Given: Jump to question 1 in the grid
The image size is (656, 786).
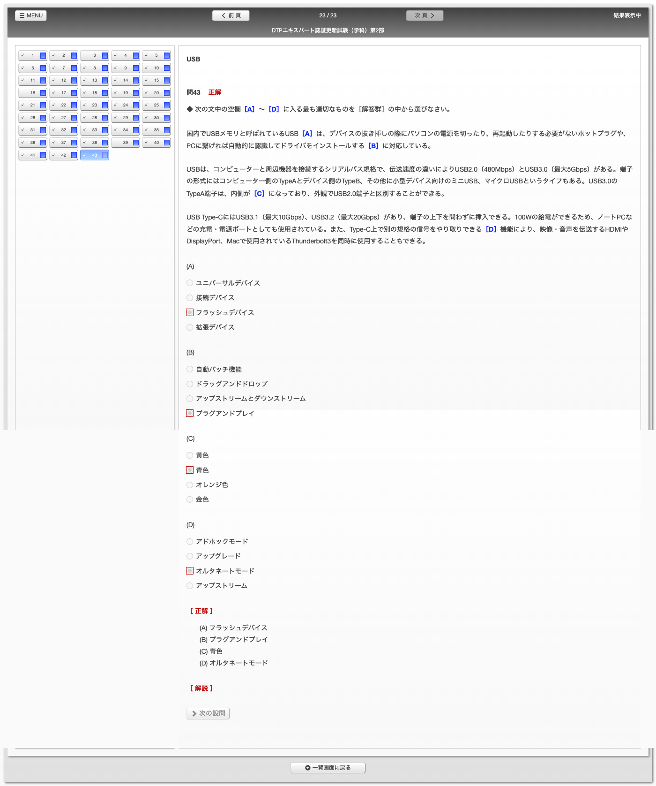Looking at the screenshot, I should pos(32,55).
